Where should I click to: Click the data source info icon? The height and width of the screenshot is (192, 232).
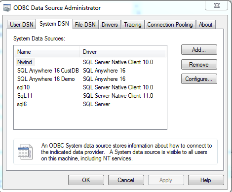(x=25, y=152)
